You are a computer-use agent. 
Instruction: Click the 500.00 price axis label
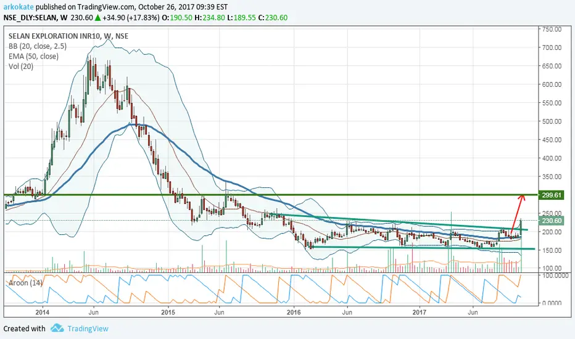552,121
